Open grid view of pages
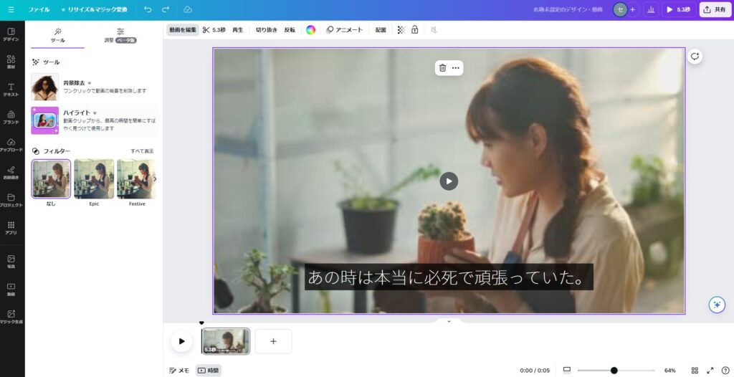Image resolution: width=734 pixels, height=377 pixels. [x=695, y=371]
